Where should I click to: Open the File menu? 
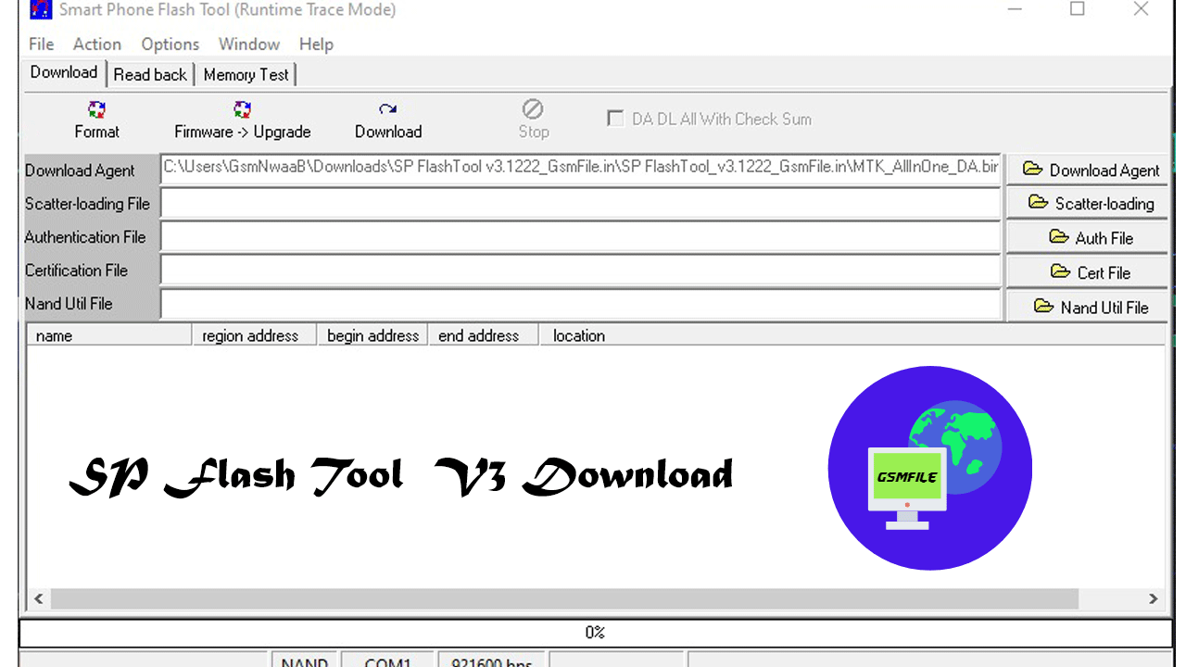point(41,44)
